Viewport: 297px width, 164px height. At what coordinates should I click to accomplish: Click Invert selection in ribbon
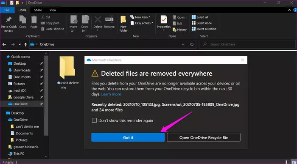[204, 29]
